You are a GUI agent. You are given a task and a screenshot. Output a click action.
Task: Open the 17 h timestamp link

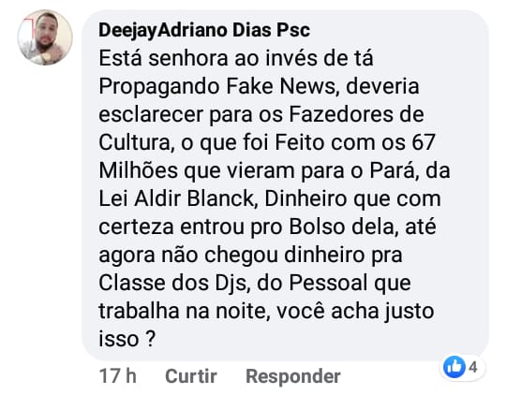tap(118, 376)
